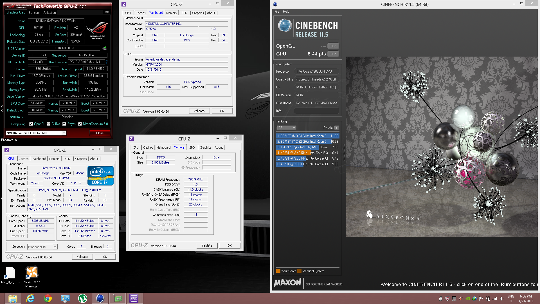Click the CINEBENCH rendered scene image

pos(442,146)
